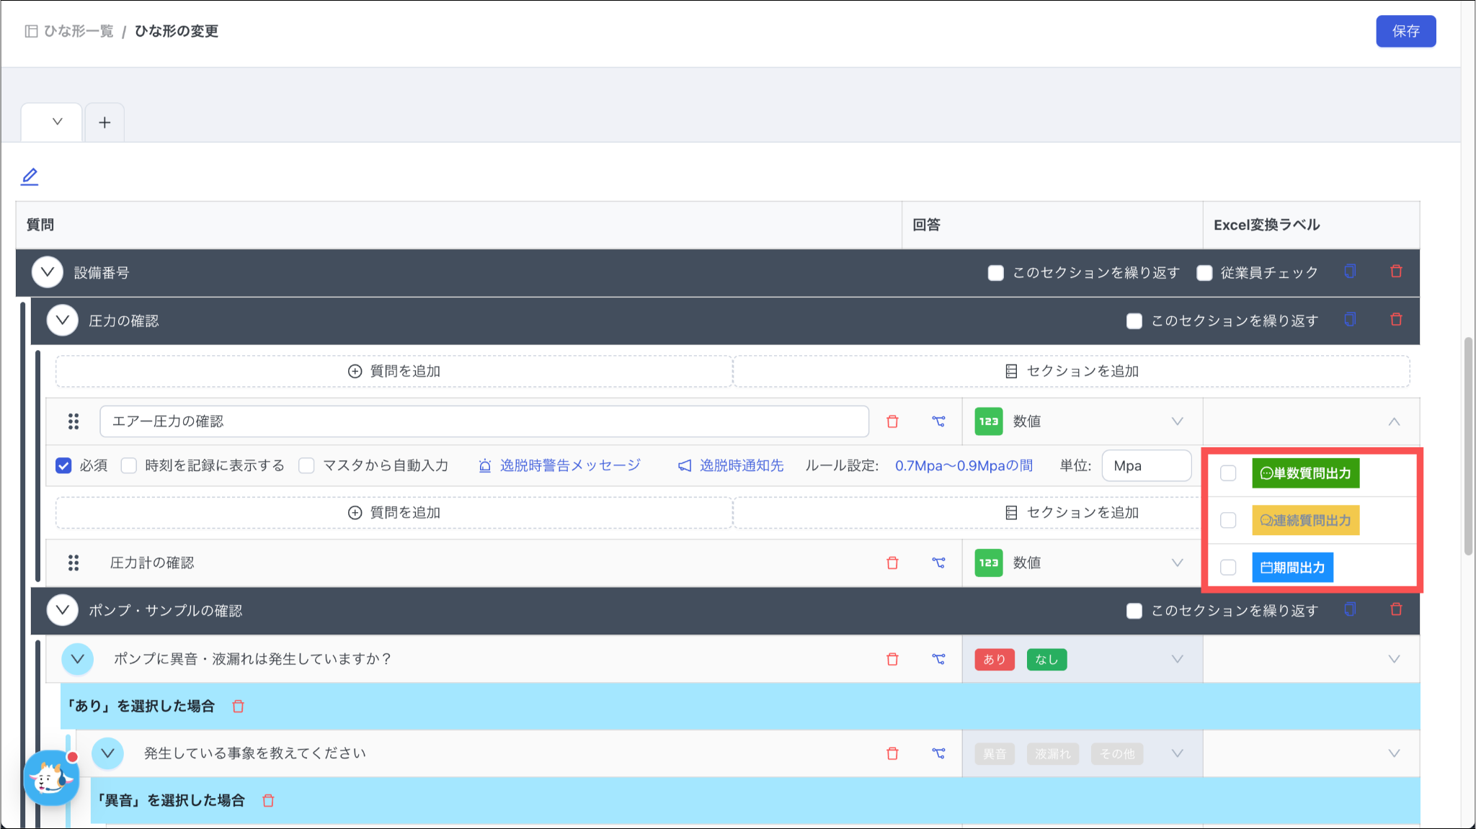This screenshot has height=829, width=1476.
Task: Click the pencil edit icon
Action: tap(30, 176)
